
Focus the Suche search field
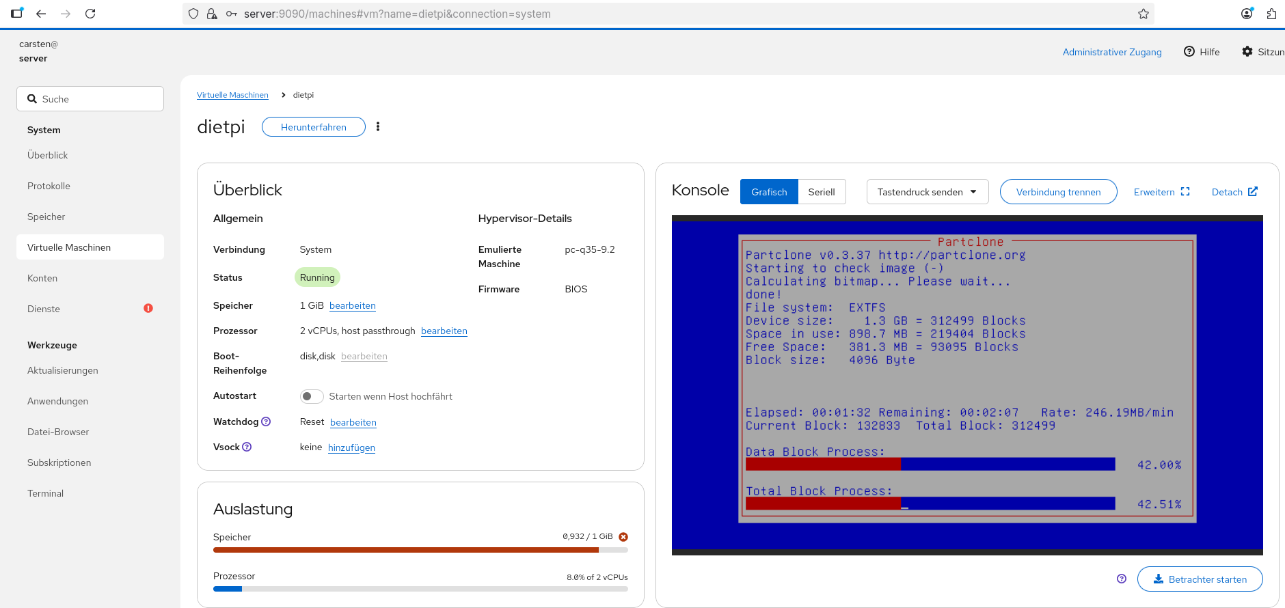coord(90,99)
